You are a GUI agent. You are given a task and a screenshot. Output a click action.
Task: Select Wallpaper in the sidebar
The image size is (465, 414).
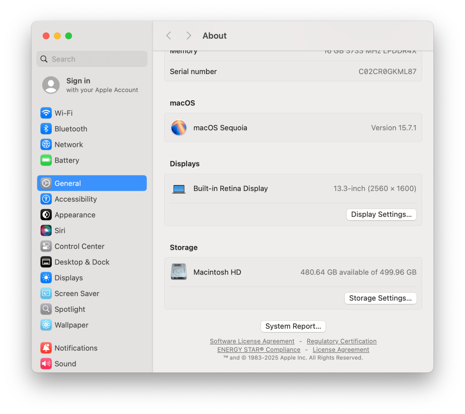point(92,325)
